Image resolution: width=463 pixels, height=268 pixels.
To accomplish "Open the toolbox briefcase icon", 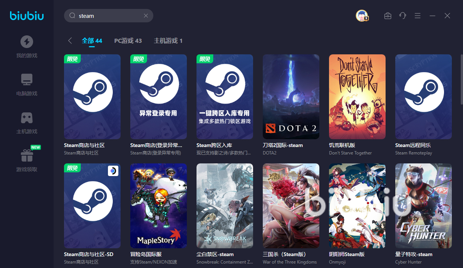I will (x=387, y=16).
